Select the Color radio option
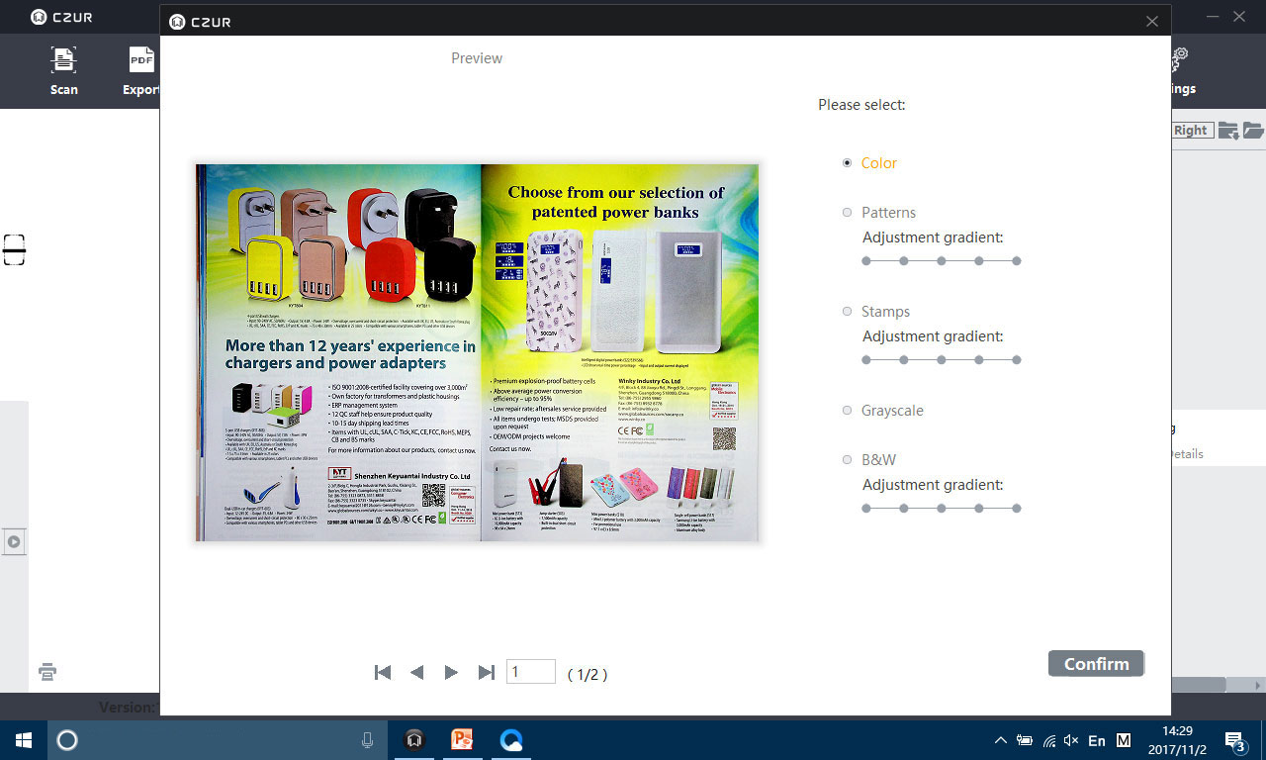 coord(847,163)
